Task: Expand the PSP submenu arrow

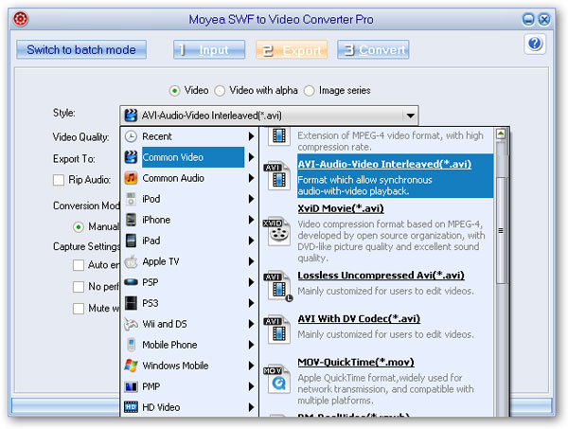Action: 251,282
